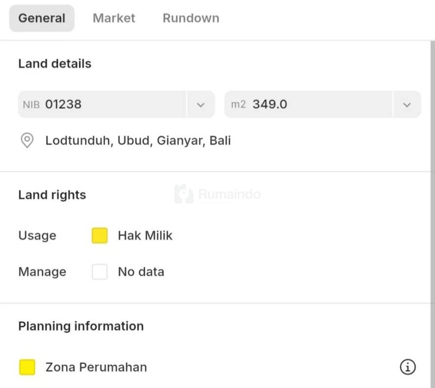Click the location pin icon
This screenshot has height=388, width=435.
click(x=27, y=141)
